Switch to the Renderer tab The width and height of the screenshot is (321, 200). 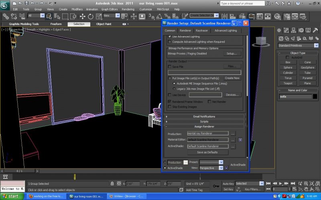tap(185, 30)
